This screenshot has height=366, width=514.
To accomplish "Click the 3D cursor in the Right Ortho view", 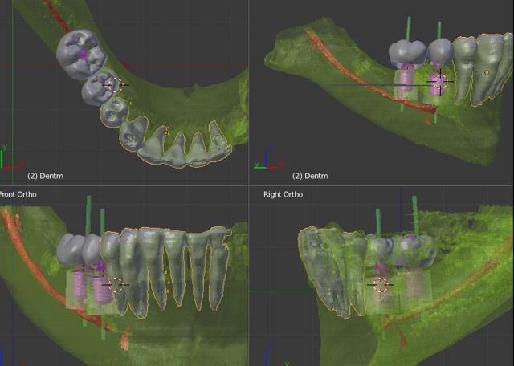I will [381, 283].
